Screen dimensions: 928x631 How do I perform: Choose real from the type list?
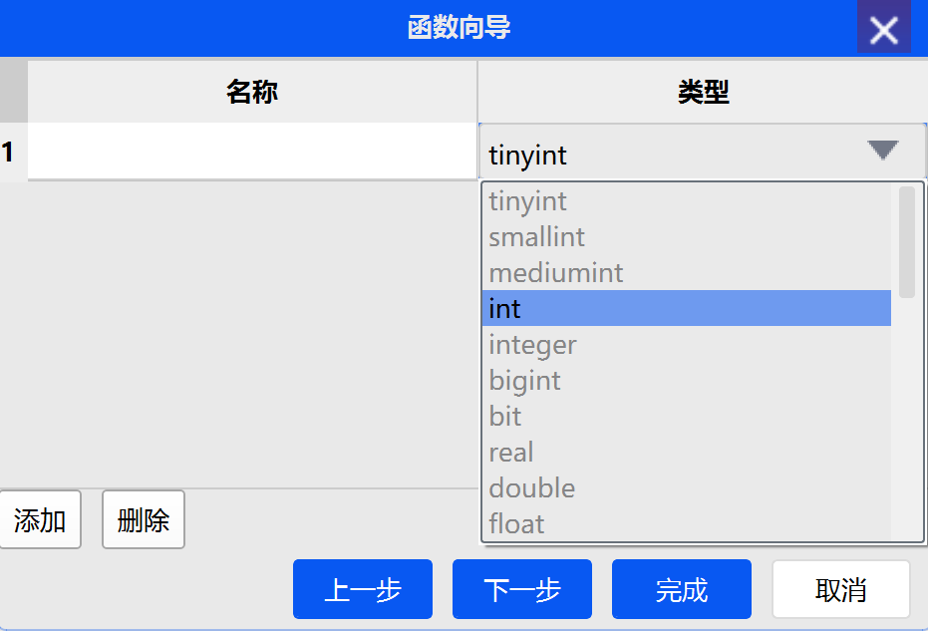(x=687, y=453)
